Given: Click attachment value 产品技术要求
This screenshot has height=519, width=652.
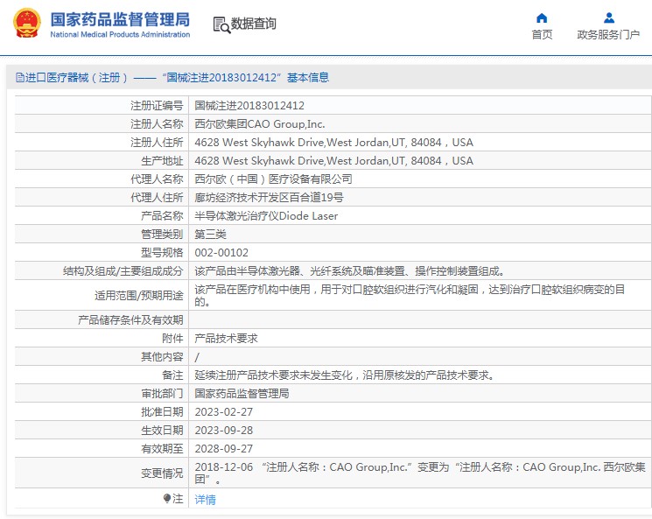Looking at the screenshot, I should point(226,338).
